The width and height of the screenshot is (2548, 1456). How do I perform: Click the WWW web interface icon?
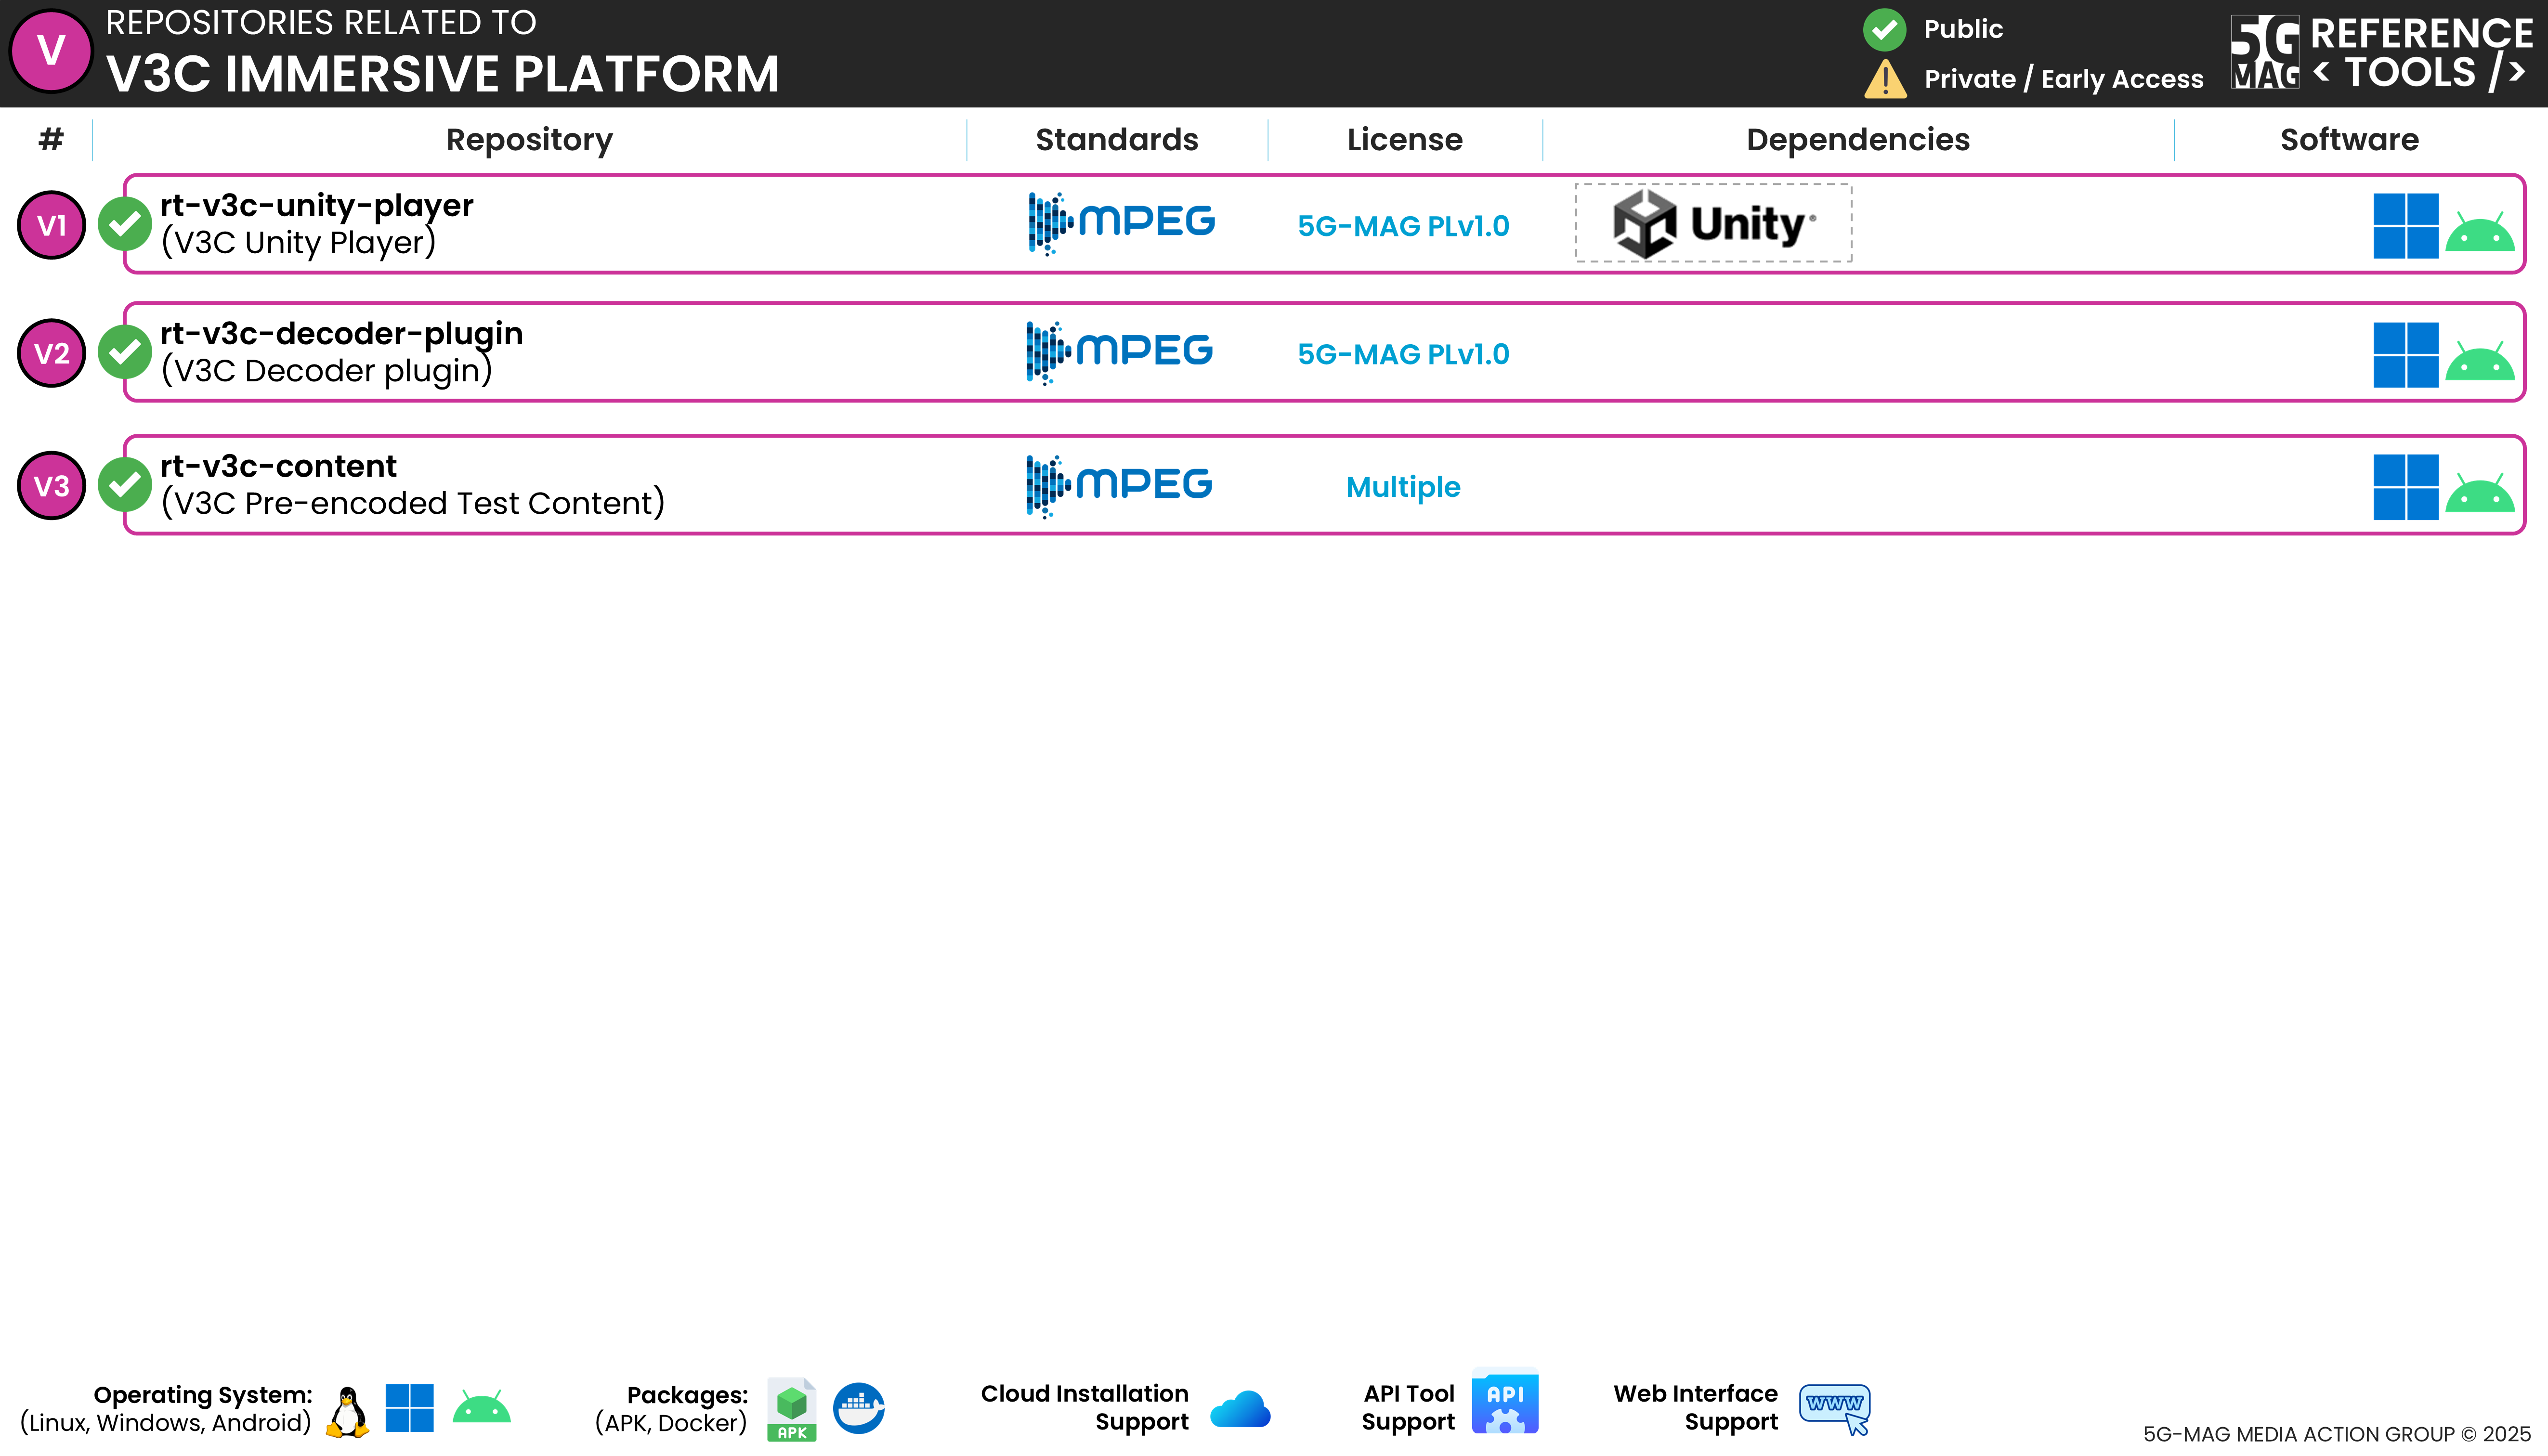pos(1834,1408)
